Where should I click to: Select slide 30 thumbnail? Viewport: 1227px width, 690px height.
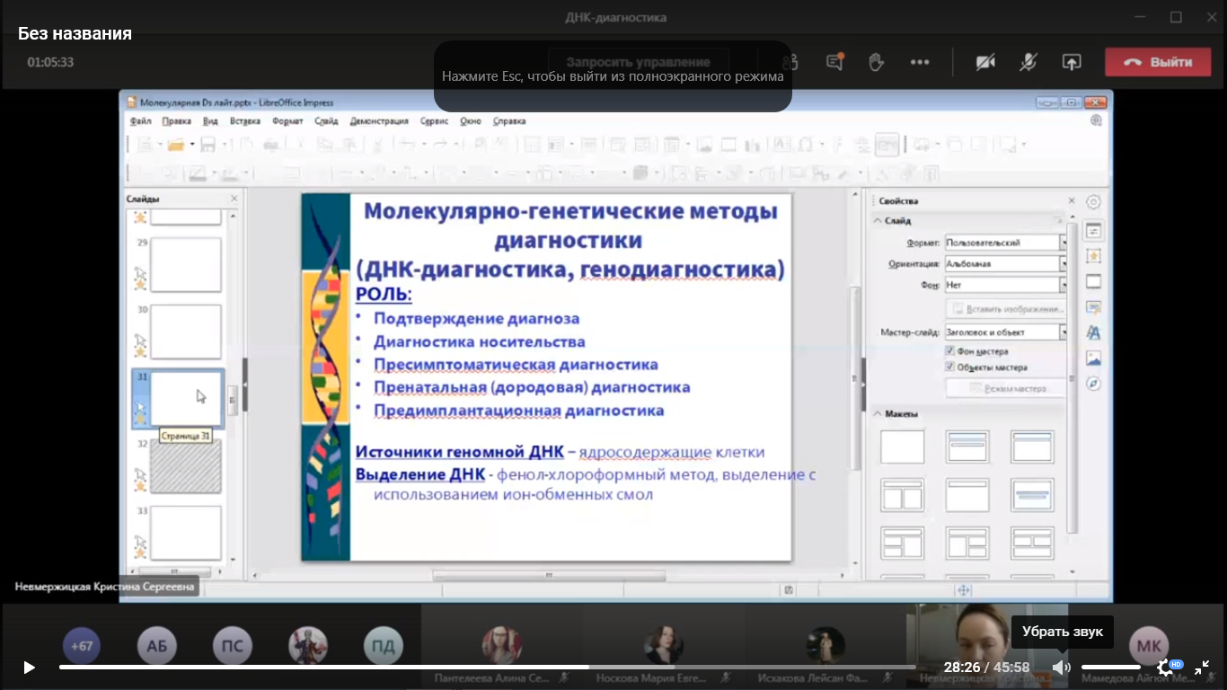186,332
